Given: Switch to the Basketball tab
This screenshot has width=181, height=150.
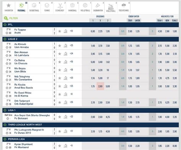Looking at the screenshot, I should (34, 7).
